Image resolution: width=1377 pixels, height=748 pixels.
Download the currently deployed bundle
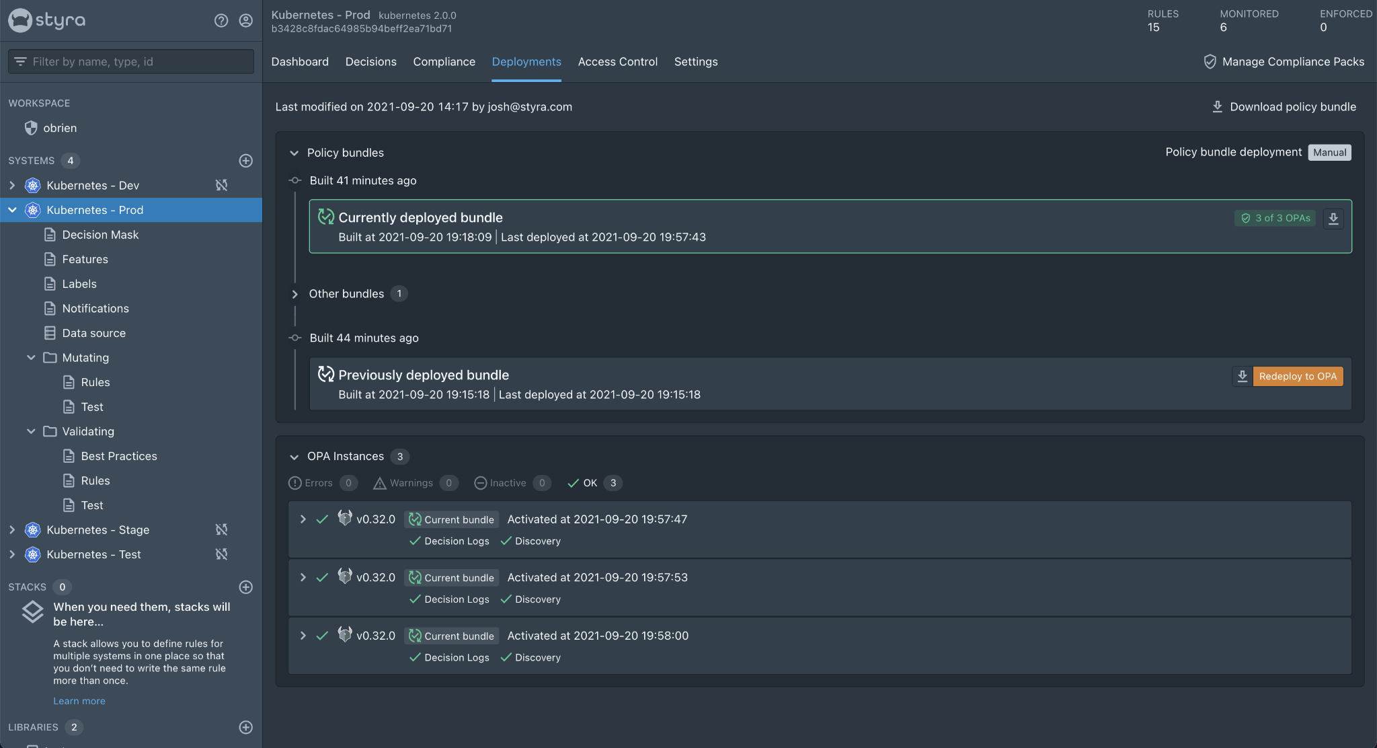pyautogui.click(x=1333, y=218)
